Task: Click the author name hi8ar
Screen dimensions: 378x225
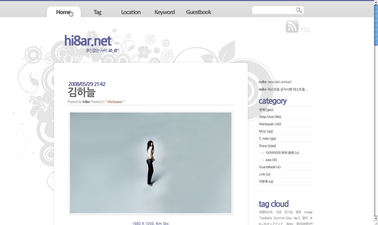Action: [86, 101]
